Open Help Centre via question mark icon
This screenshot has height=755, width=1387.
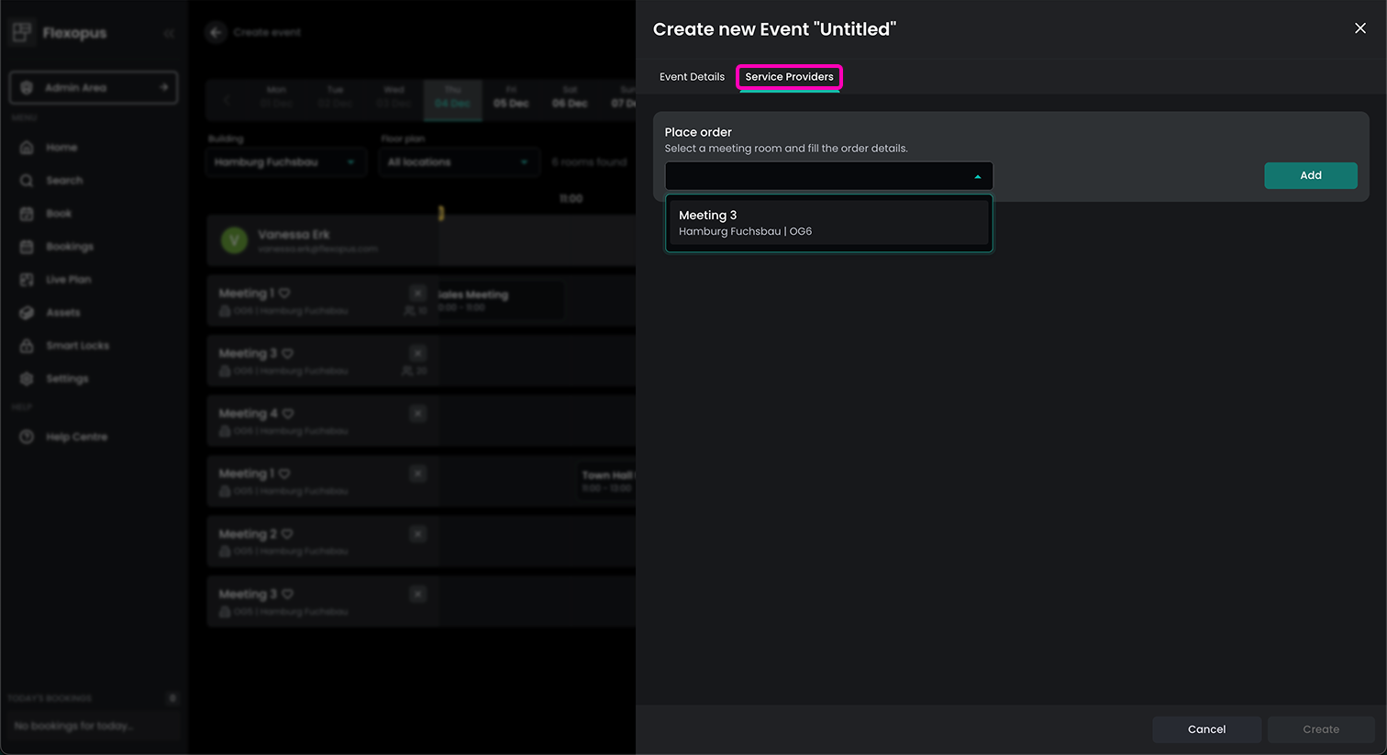tap(27, 438)
